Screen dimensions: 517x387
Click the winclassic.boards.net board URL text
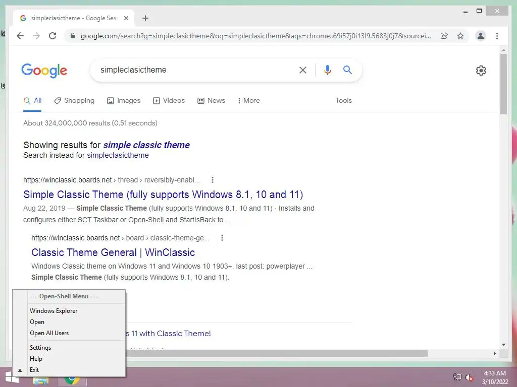[120, 238]
